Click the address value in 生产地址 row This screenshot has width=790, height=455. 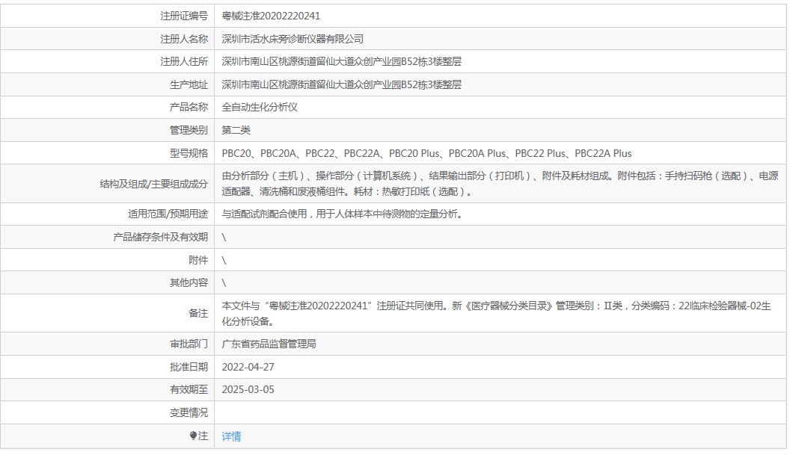[x=342, y=84]
